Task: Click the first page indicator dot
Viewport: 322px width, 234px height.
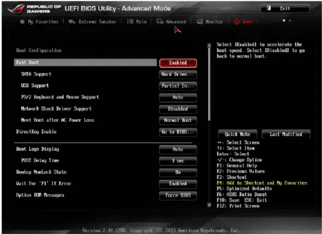Action: (284, 21)
